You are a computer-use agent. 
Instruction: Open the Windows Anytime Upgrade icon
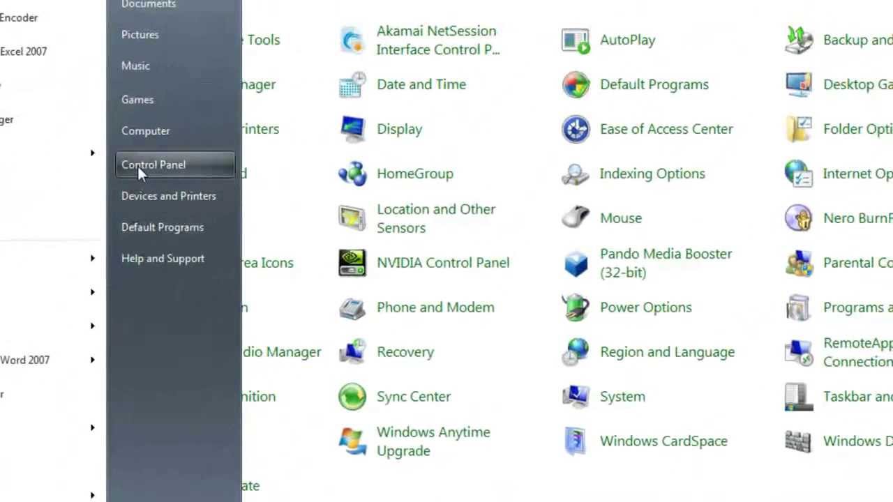(352, 441)
